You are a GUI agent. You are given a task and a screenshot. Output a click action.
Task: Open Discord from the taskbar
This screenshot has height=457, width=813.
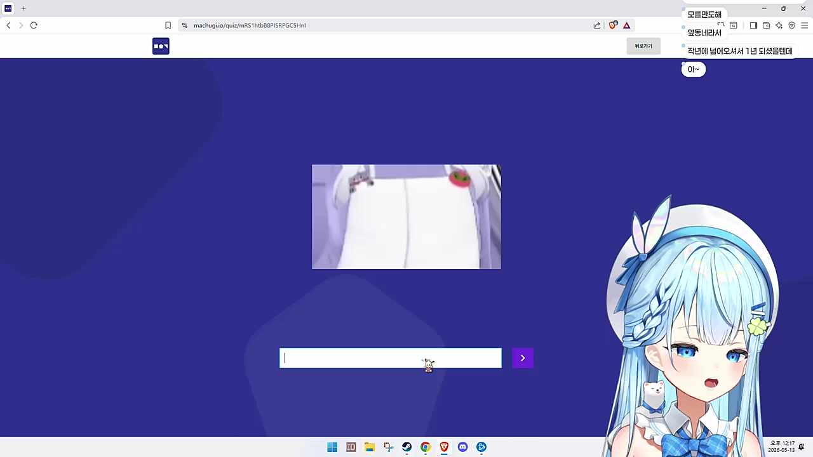coord(462,447)
